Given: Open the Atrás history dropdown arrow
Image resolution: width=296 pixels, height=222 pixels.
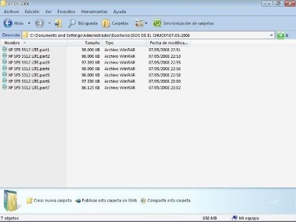Looking at the screenshot, I should pos(29,23).
